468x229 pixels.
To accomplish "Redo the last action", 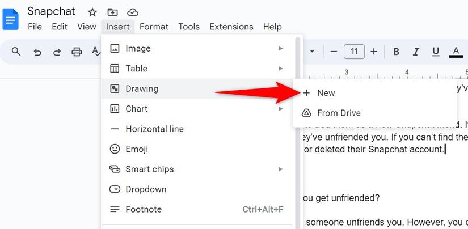I will 57,52.
